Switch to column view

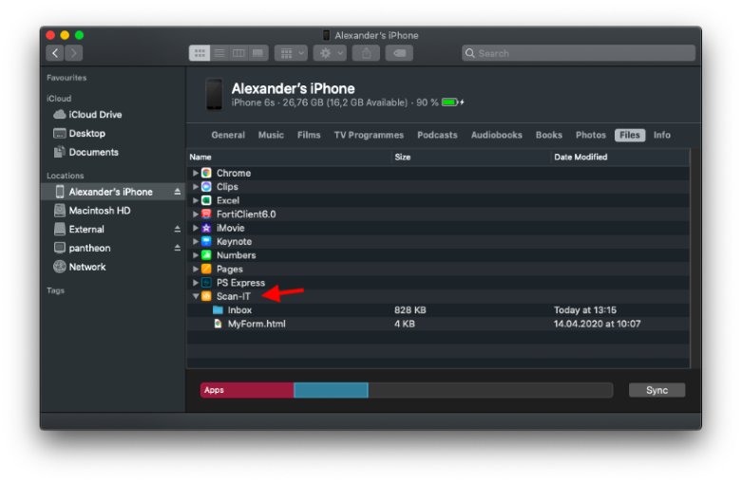pos(238,53)
